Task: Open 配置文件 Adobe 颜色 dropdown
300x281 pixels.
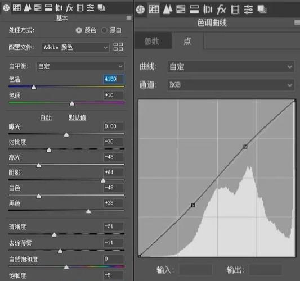Action: [75, 47]
